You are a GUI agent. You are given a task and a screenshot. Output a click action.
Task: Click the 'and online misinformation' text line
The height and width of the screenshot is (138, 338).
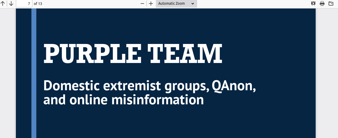pos(124,100)
